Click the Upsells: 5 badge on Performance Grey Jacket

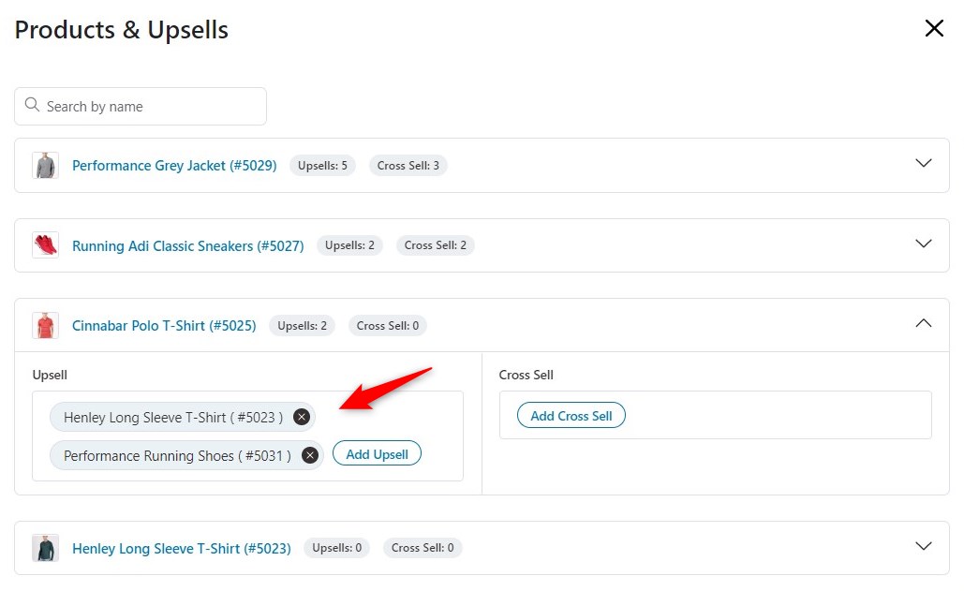coord(322,165)
